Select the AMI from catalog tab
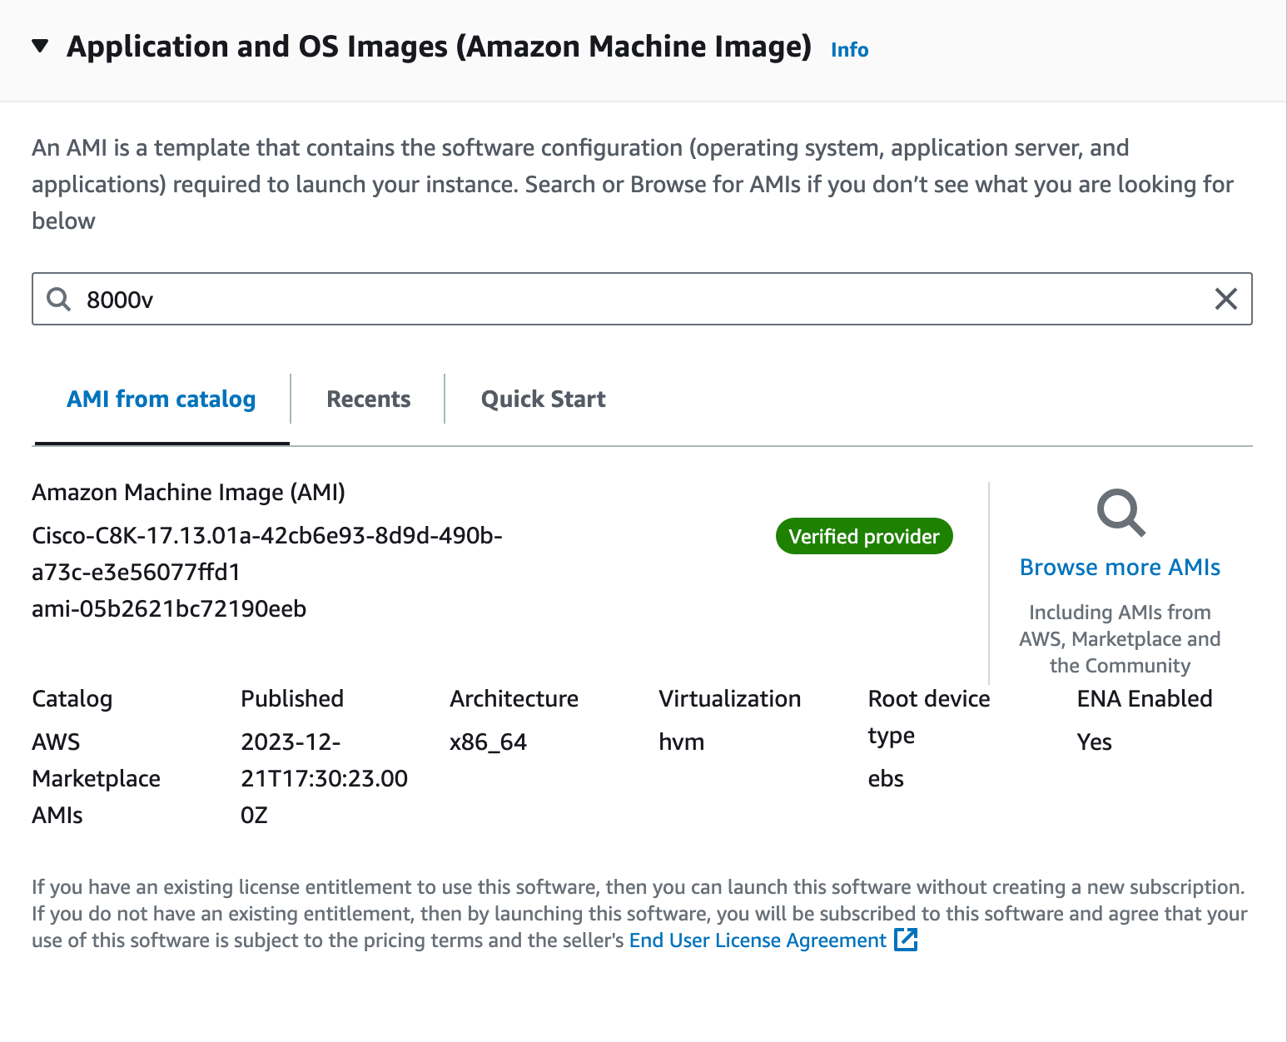This screenshot has height=1042, width=1287. 161,399
